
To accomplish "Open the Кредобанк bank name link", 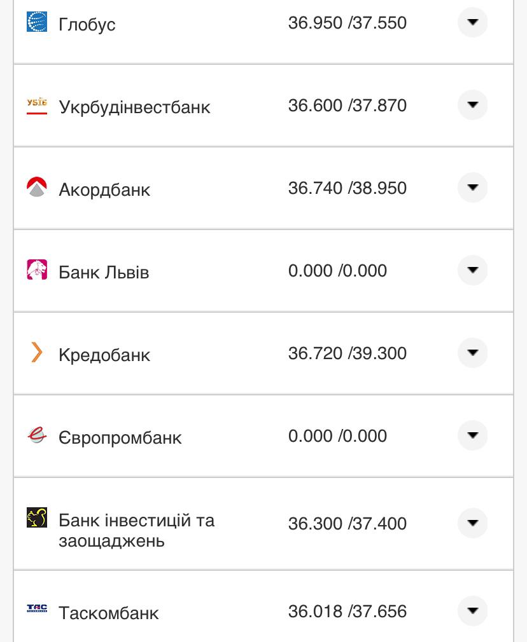I will pyautogui.click(x=104, y=355).
